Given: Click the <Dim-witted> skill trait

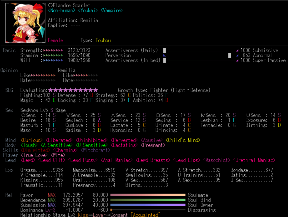Looking at the screenshot, I should (x=35, y=150).
